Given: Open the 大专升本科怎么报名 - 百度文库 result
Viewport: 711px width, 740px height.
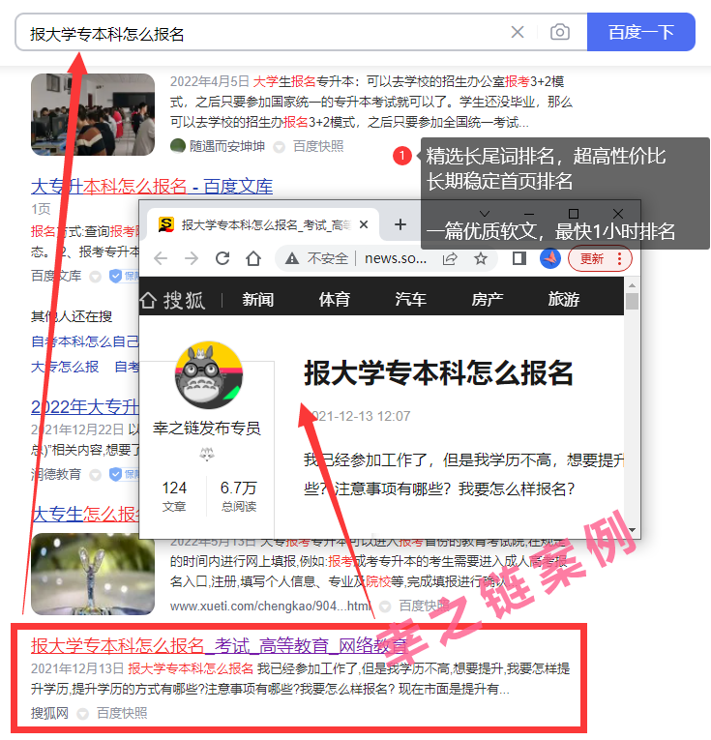Looking at the screenshot, I should [x=152, y=187].
